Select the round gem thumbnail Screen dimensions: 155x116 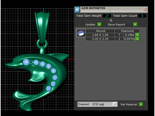coord(81,33)
